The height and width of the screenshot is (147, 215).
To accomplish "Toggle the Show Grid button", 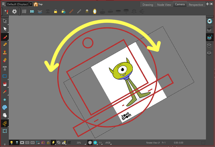I will pos(24,11).
